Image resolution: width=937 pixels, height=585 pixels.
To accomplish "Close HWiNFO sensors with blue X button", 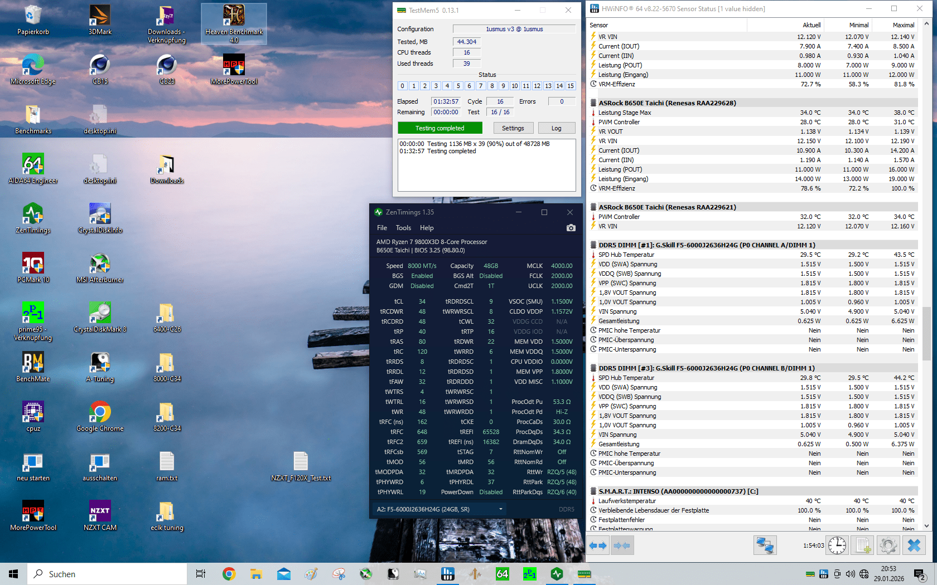I will coord(914,545).
